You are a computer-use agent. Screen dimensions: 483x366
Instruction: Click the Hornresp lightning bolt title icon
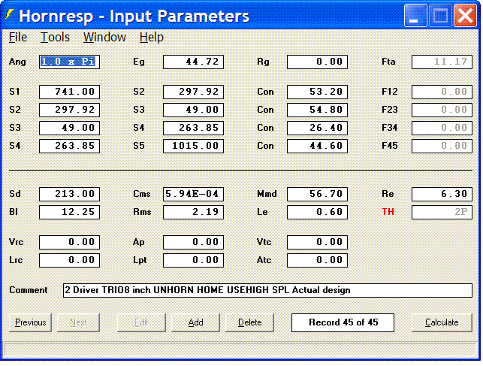coord(10,15)
